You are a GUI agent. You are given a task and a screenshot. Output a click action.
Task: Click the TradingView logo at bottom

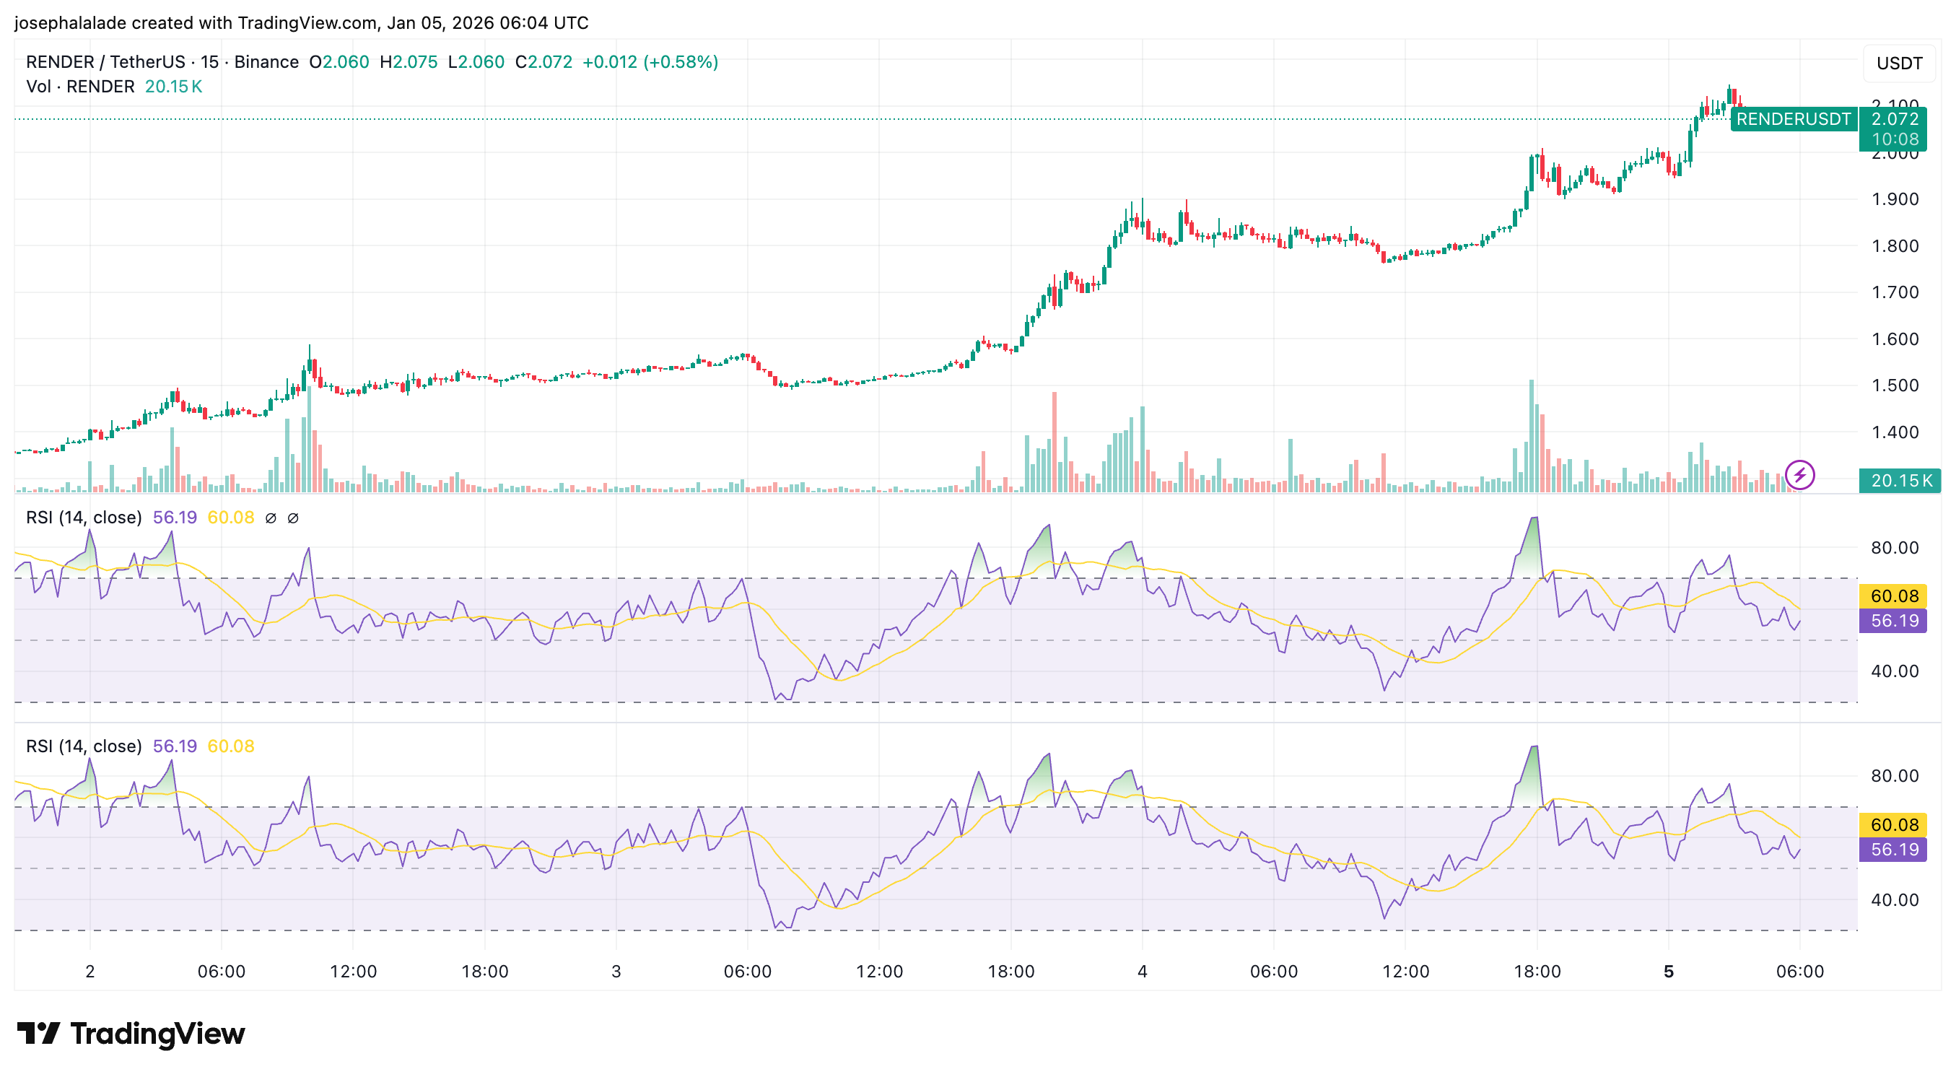pos(131,1034)
